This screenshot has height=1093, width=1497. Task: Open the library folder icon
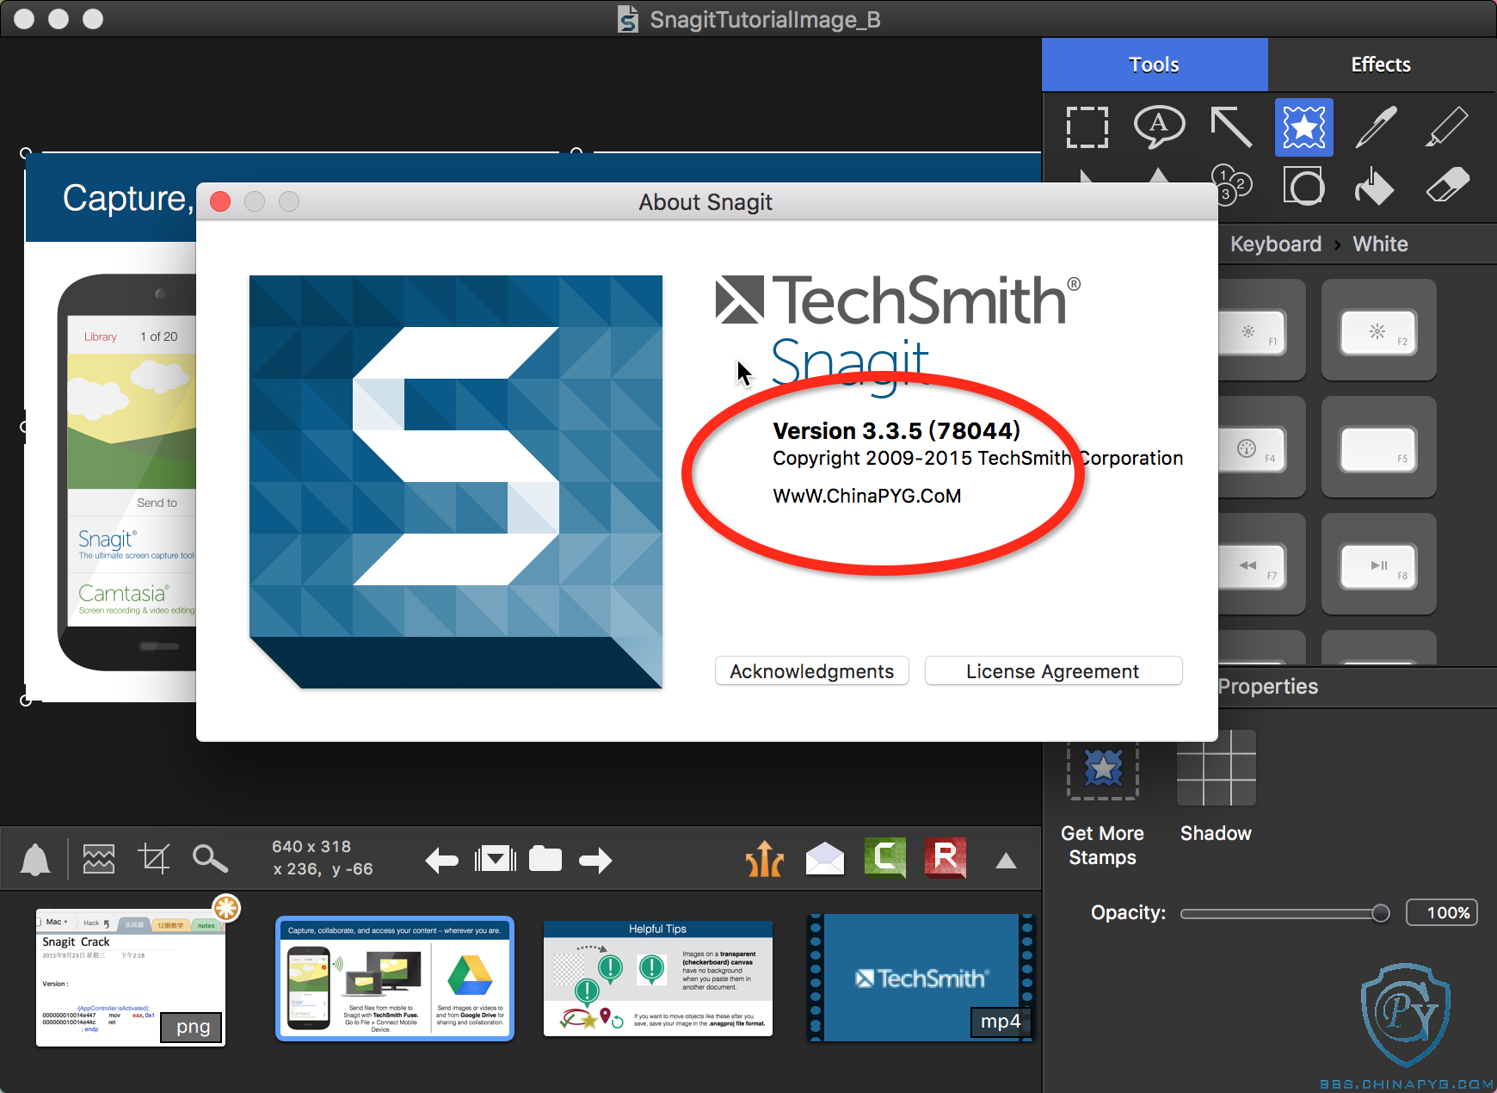tap(545, 859)
